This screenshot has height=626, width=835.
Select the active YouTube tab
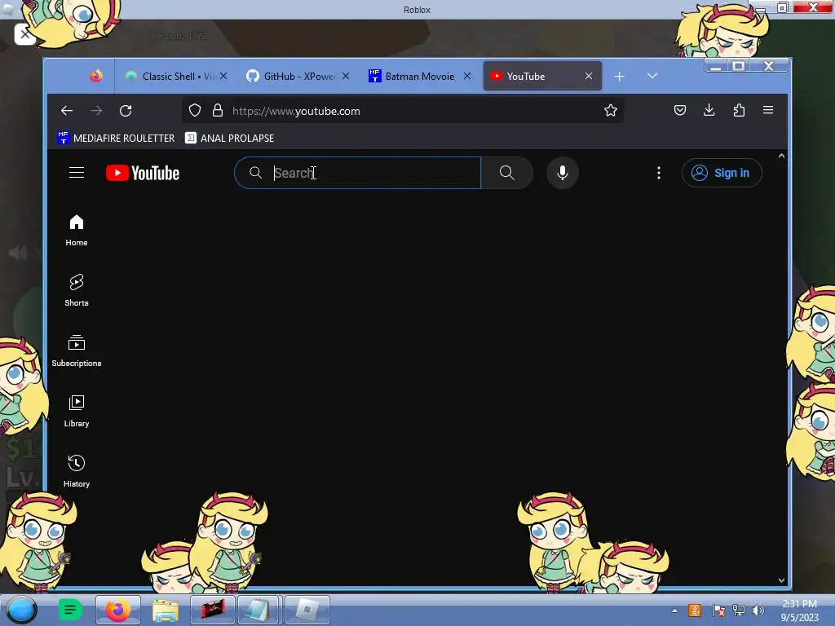542,76
